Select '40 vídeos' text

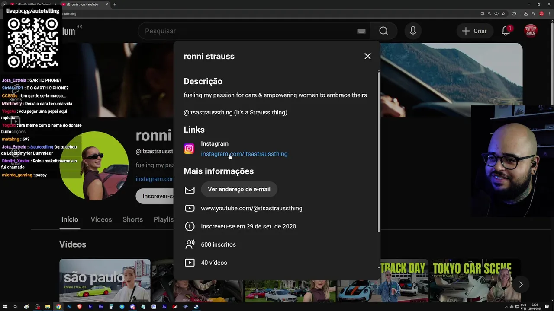click(214, 263)
